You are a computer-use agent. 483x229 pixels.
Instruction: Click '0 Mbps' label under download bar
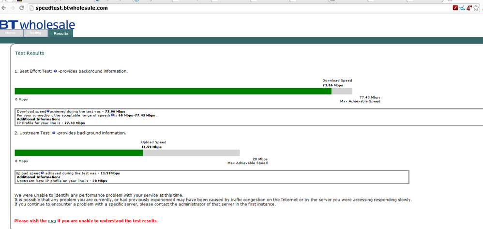(x=21, y=99)
